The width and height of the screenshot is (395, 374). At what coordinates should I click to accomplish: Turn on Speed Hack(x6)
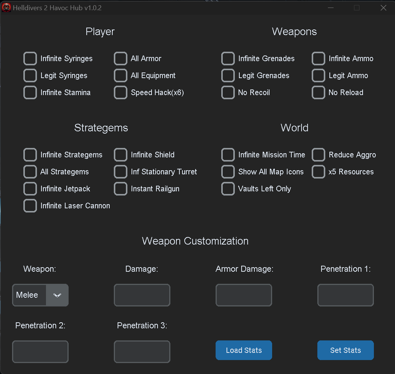(x=120, y=92)
